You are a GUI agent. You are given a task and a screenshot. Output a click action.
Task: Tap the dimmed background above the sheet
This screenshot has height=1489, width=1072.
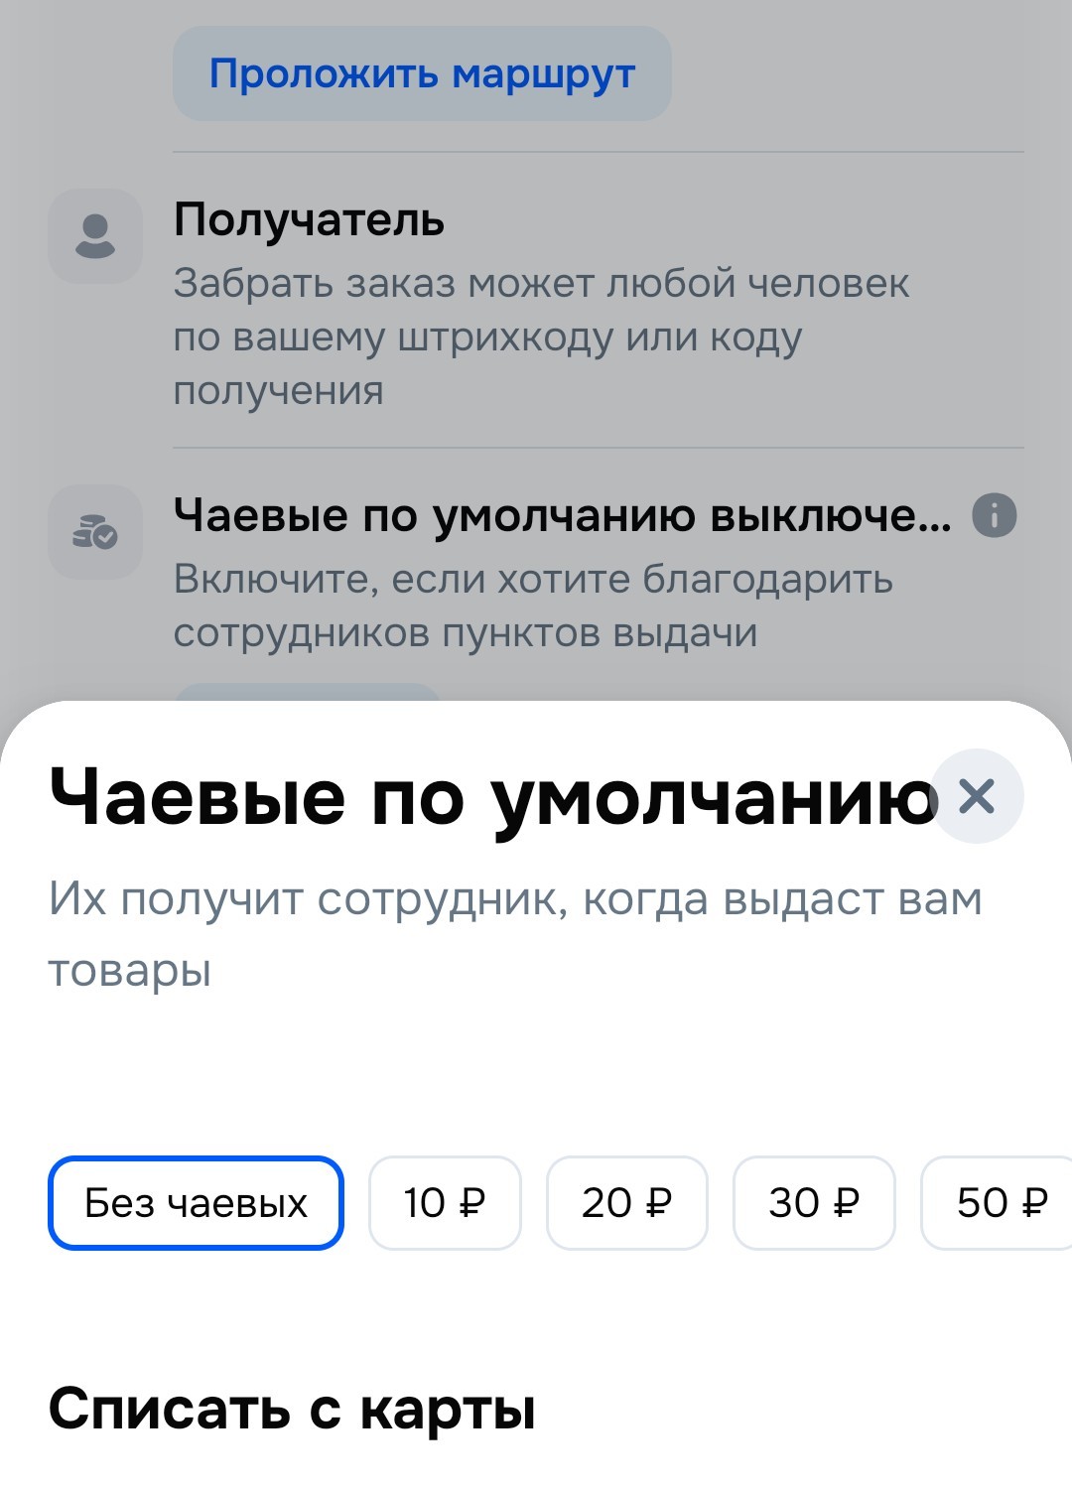point(536,347)
